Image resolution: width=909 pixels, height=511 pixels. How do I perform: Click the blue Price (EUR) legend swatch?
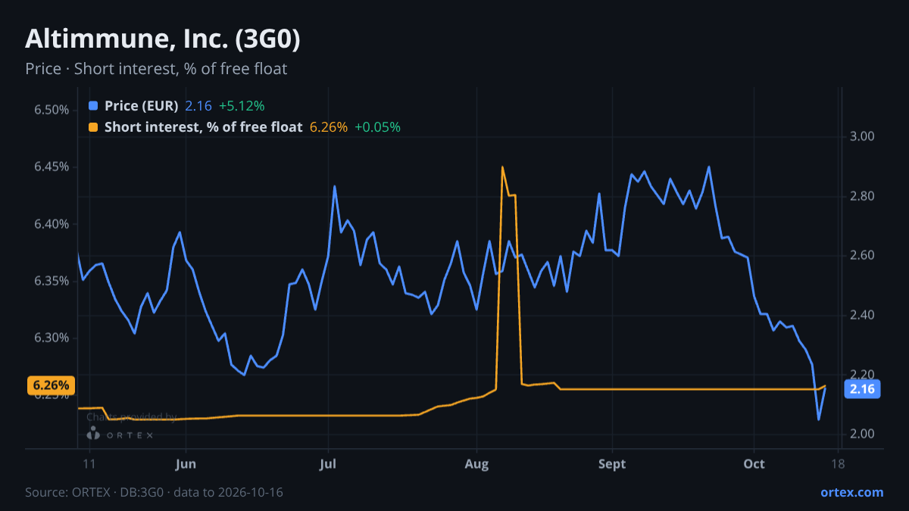point(93,106)
